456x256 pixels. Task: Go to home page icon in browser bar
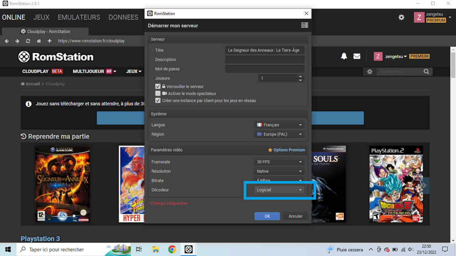(x=39, y=41)
